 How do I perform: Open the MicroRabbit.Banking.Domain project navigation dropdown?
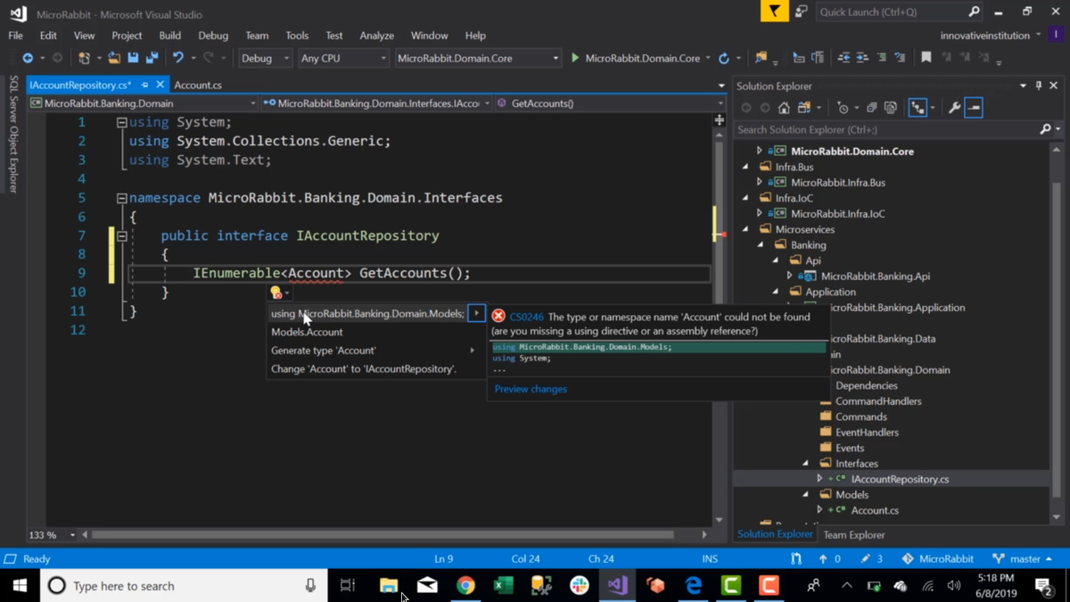[143, 103]
